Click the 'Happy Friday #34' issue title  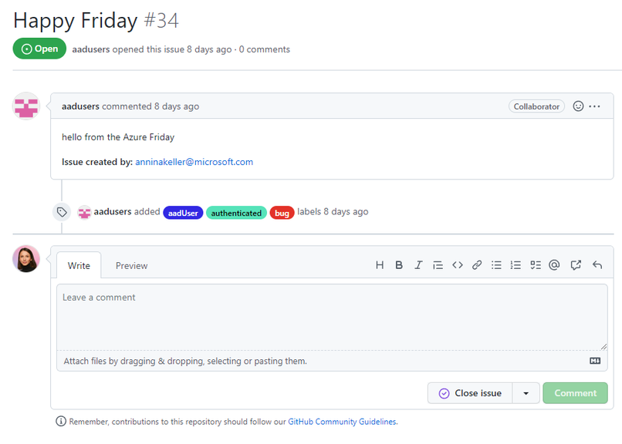tap(96, 20)
